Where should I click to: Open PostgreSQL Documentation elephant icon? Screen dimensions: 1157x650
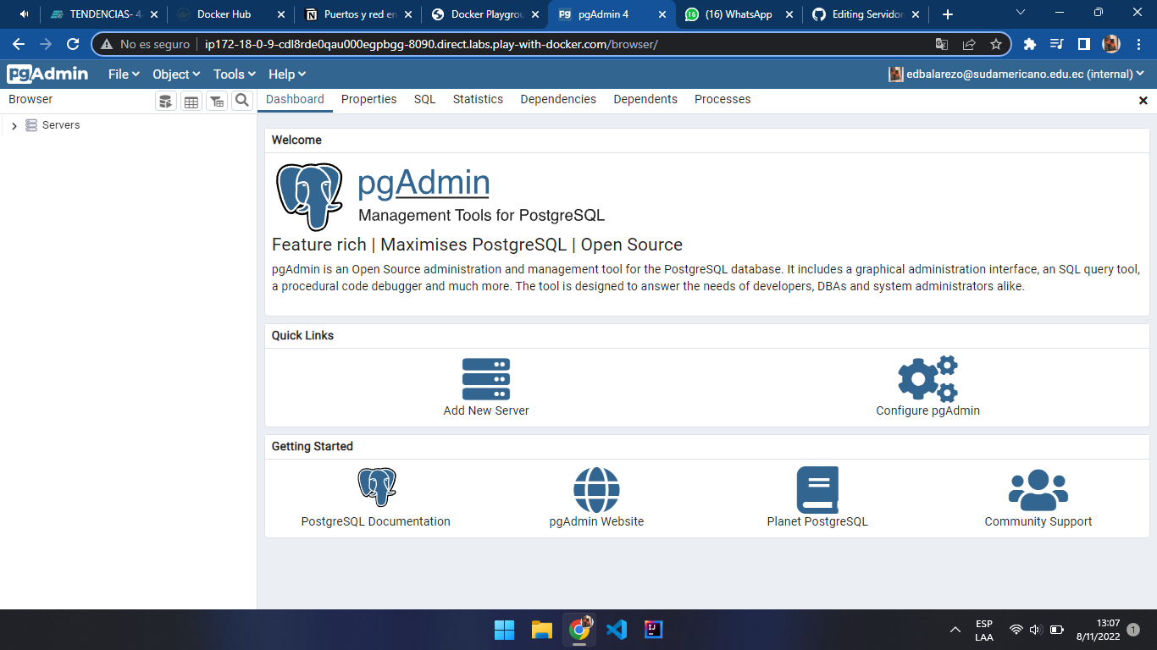pyautogui.click(x=376, y=487)
